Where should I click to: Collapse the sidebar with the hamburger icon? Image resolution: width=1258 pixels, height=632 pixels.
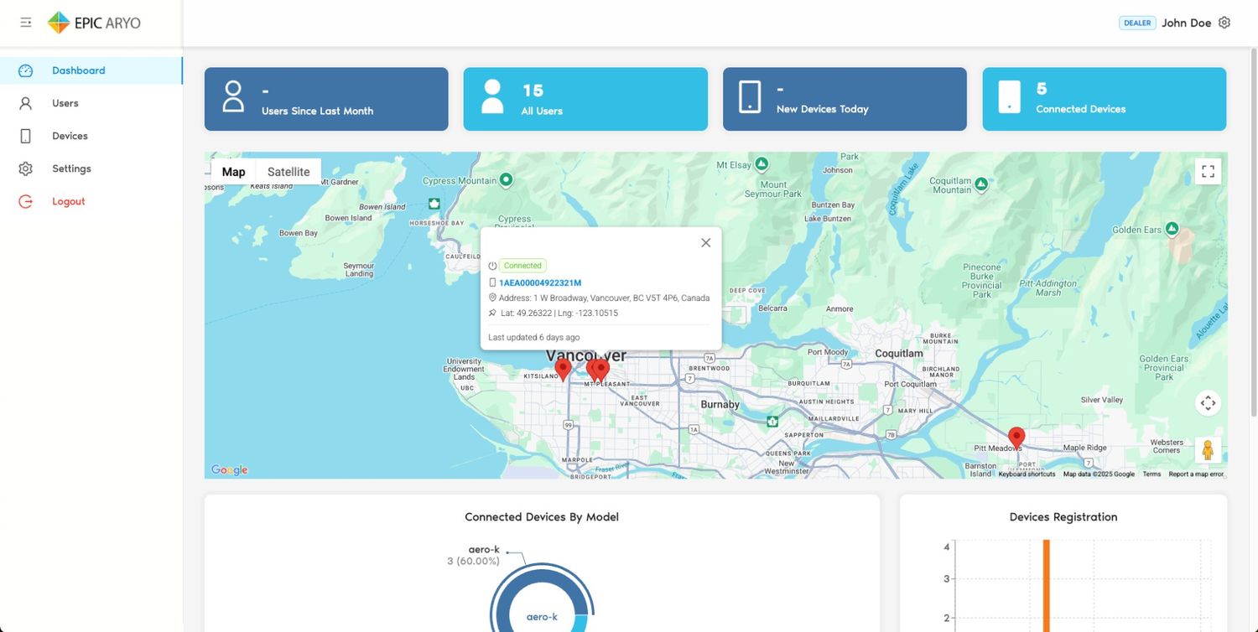pyautogui.click(x=26, y=23)
